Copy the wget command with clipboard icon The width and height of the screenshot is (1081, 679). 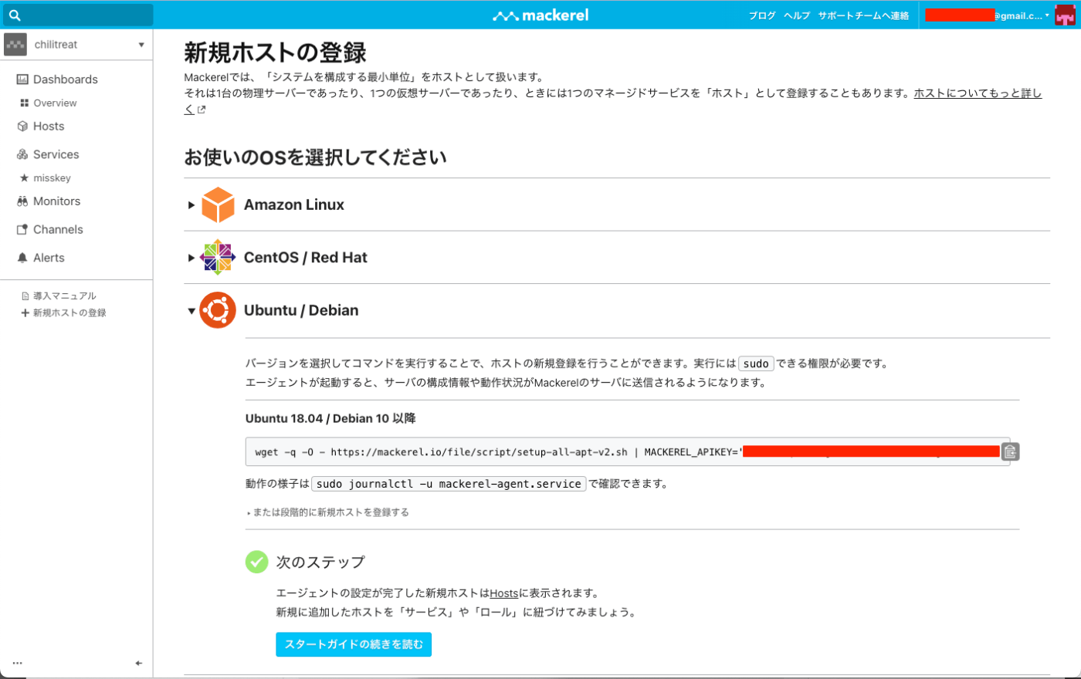(x=1010, y=452)
